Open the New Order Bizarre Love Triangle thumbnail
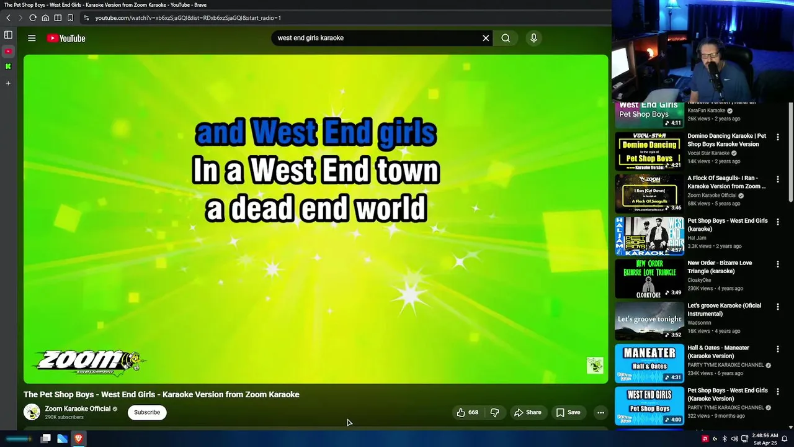794x447 pixels. point(649,278)
